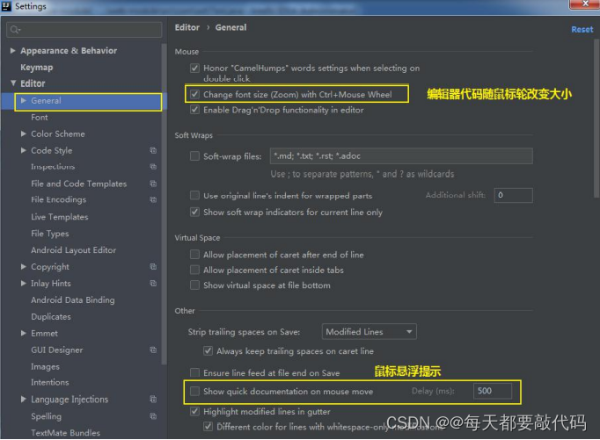Click project-level icon beside Spelling
This screenshot has width=600, height=440.
coord(153,416)
